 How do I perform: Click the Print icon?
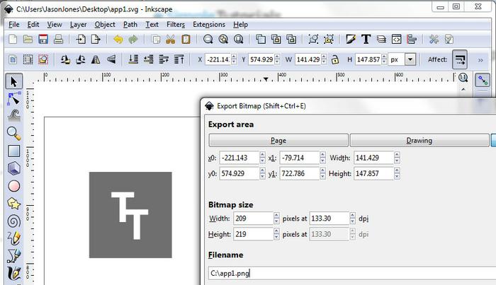58,40
